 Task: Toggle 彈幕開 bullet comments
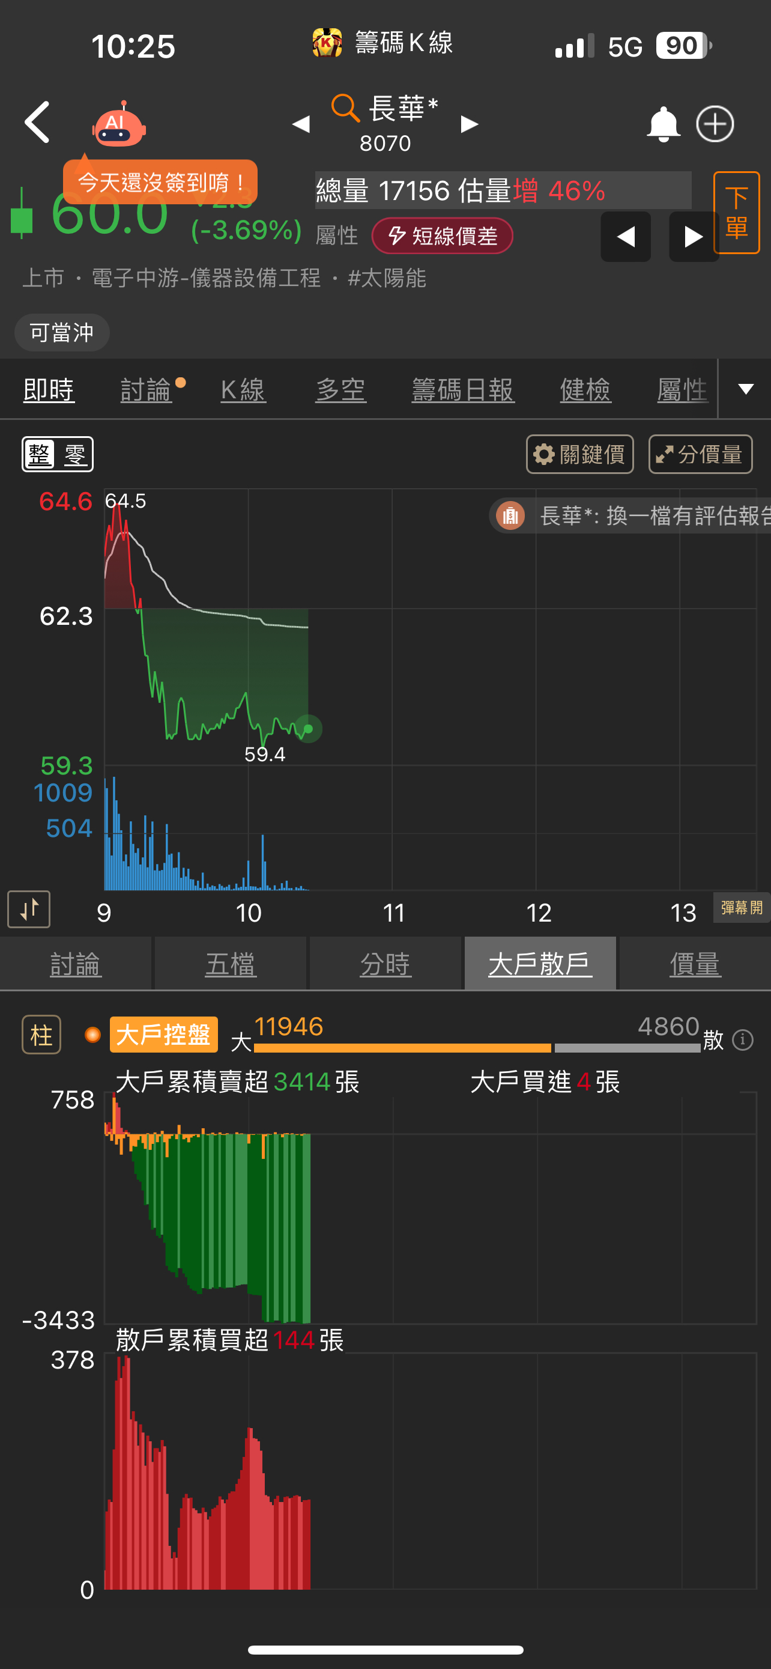[x=742, y=907]
